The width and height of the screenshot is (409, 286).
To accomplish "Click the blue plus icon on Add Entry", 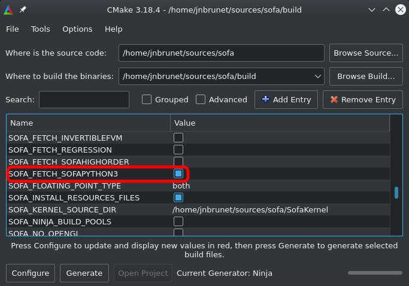I will pos(265,99).
